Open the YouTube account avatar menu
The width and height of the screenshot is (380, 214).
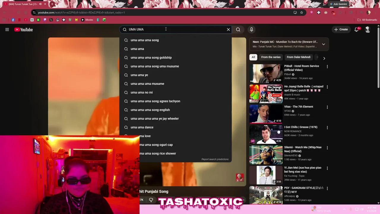point(368,29)
